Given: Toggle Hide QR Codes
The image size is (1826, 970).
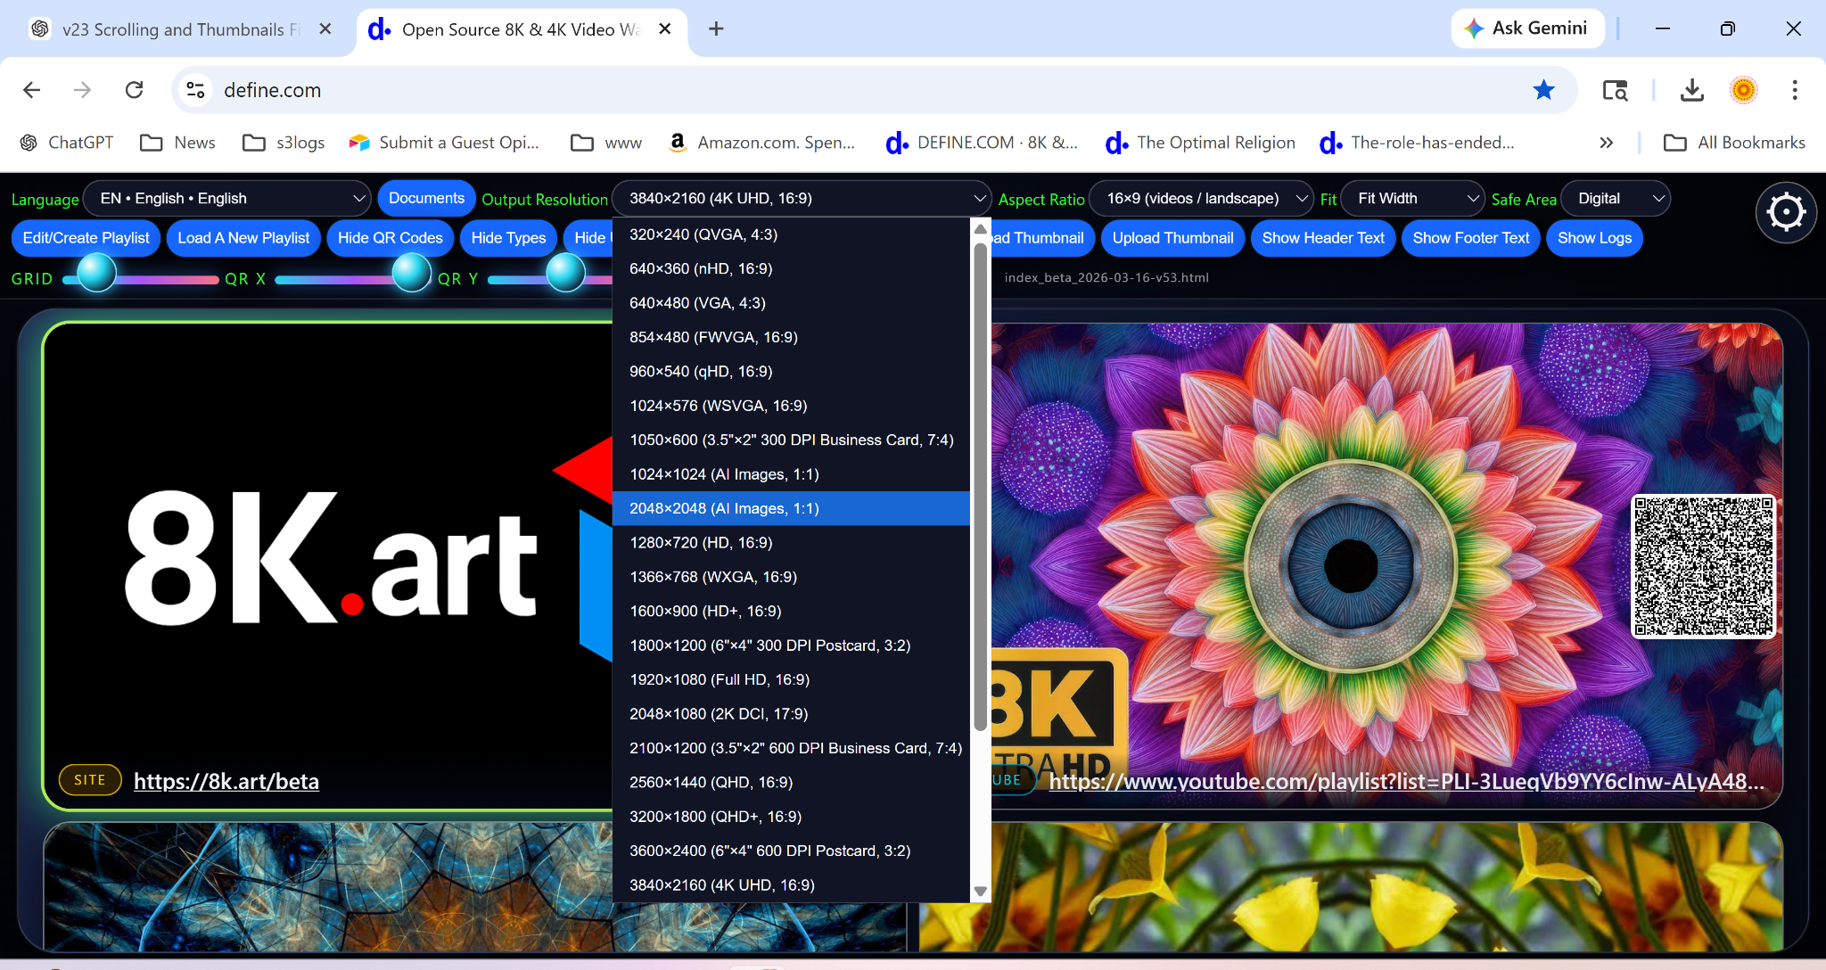Looking at the screenshot, I should coord(391,238).
